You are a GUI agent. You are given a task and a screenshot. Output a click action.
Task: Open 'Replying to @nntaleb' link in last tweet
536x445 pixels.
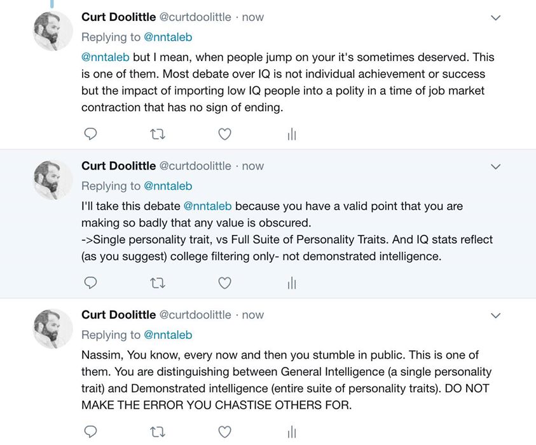click(x=168, y=335)
